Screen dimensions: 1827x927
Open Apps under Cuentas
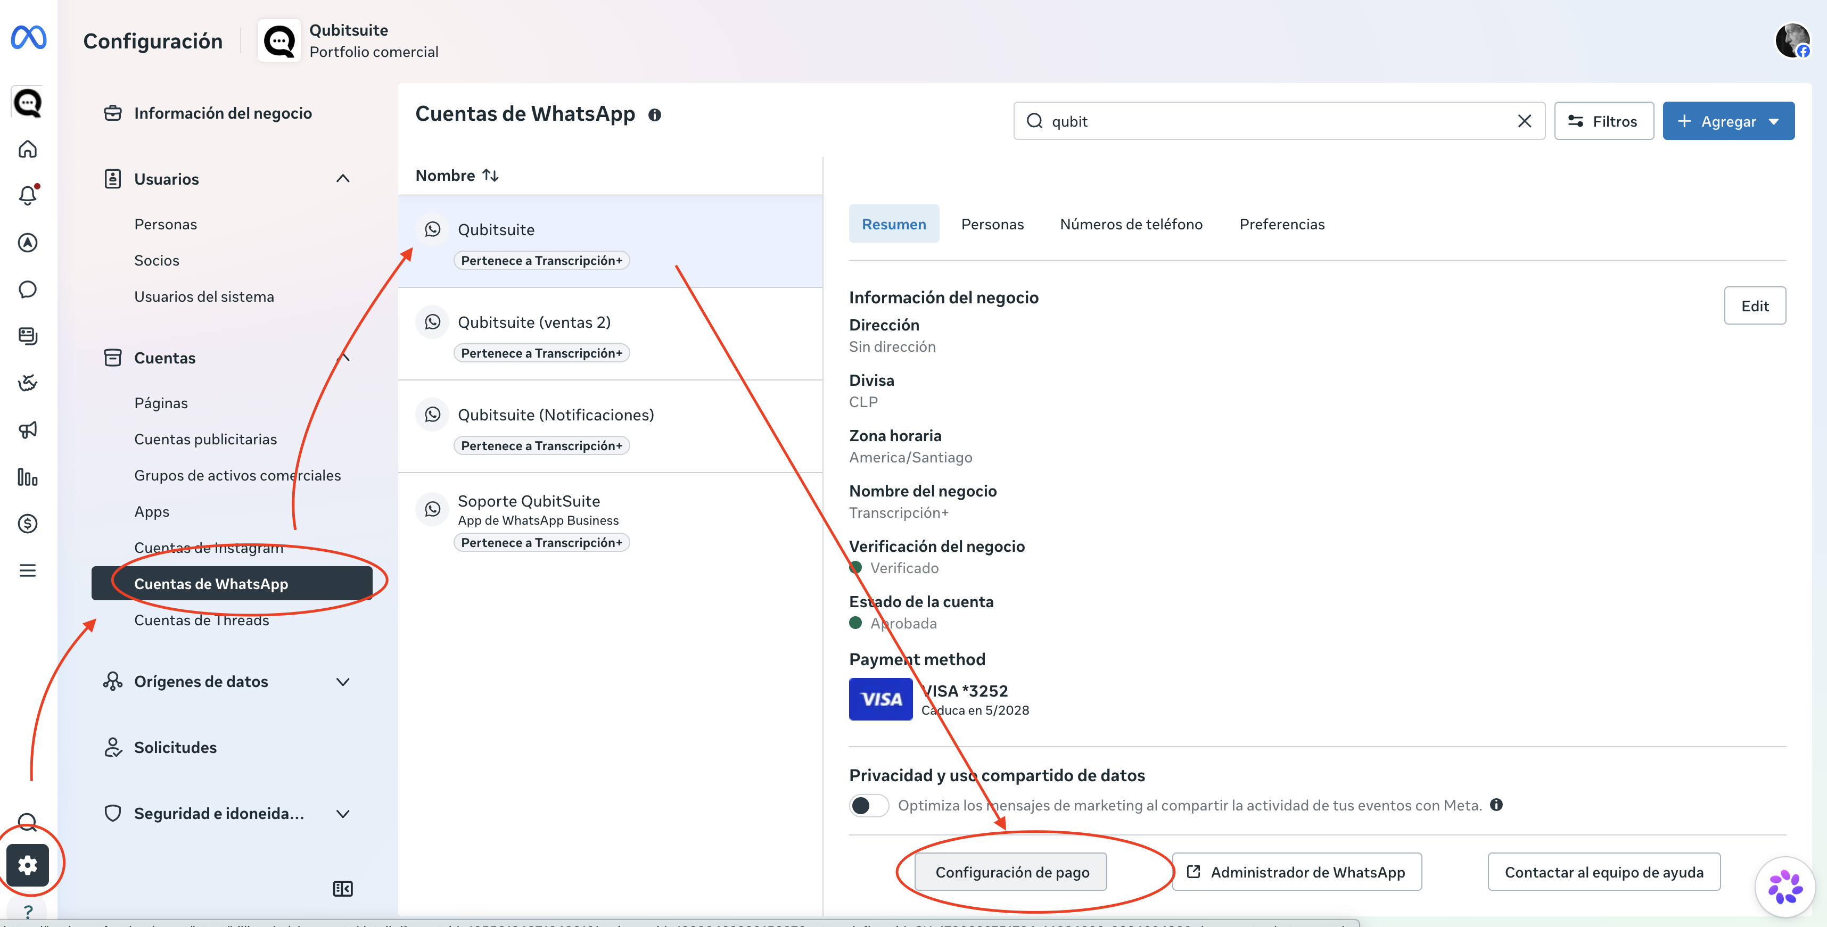pos(152,511)
